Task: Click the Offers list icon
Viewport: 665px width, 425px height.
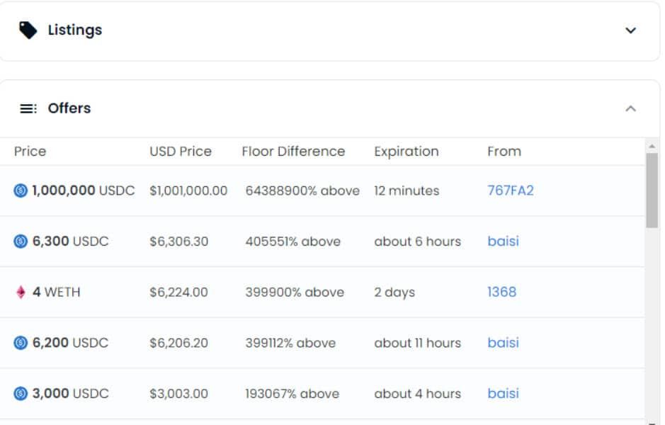Action: (x=28, y=108)
